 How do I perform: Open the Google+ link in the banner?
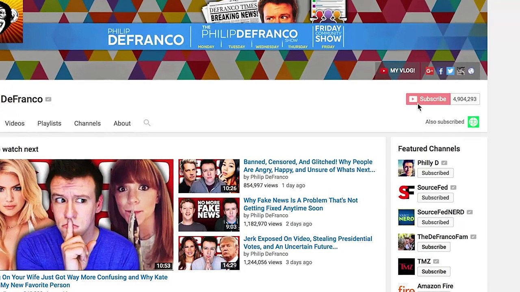coord(429,71)
